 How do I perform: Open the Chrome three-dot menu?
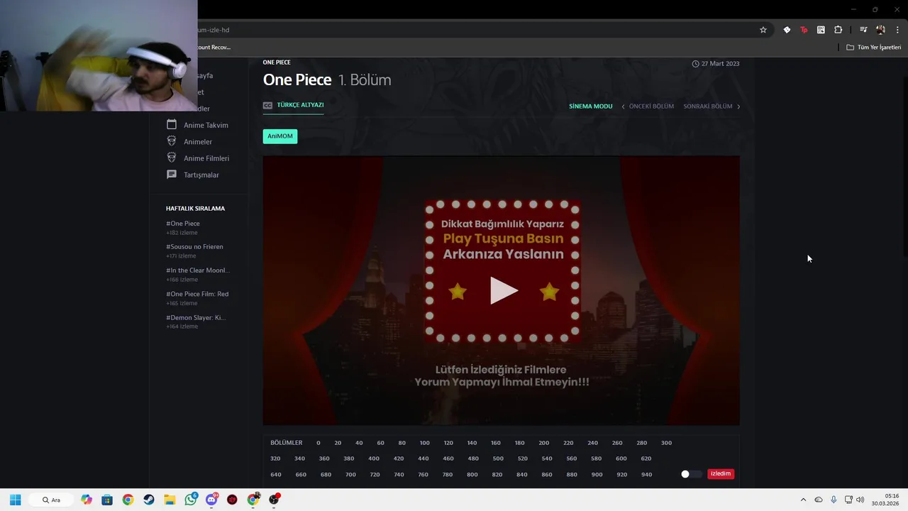[897, 30]
